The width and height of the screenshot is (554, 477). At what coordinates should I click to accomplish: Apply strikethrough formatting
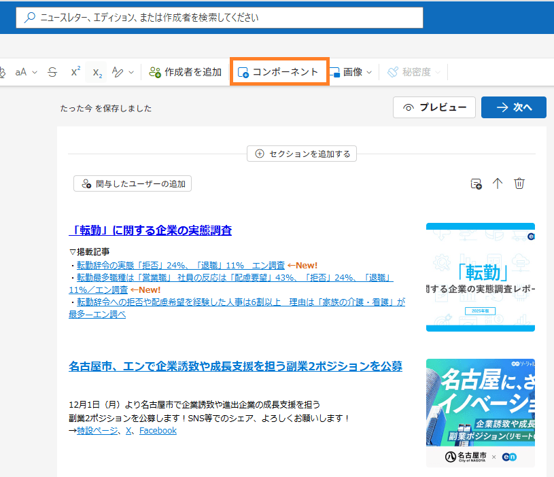pos(53,72)
